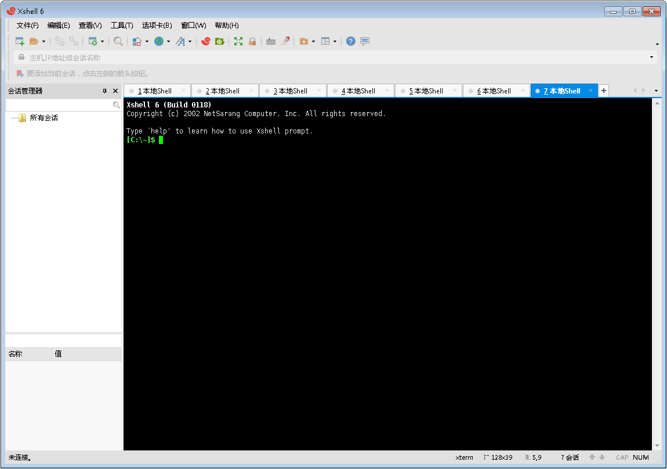Click the color scheme toolbar icon

click(137, 41)
